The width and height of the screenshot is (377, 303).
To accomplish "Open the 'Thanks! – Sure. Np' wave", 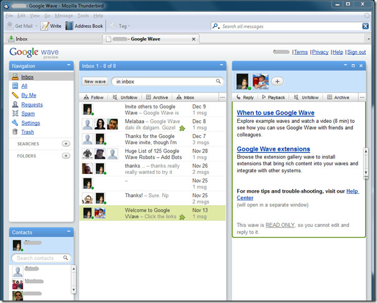I will tap(153, 198).
